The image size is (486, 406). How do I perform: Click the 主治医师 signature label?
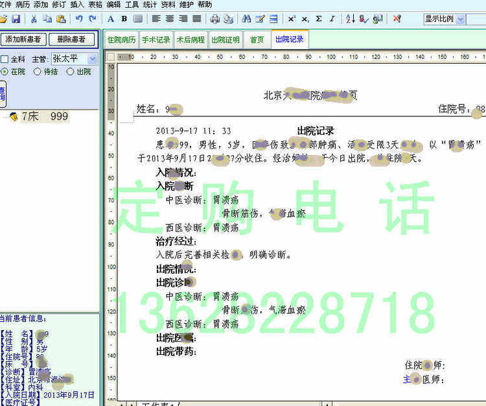(x=424, y=379)
